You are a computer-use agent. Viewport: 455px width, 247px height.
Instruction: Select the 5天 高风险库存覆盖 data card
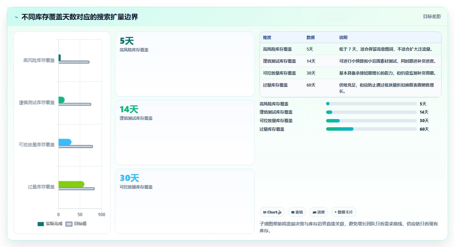[x=185, y=64]
